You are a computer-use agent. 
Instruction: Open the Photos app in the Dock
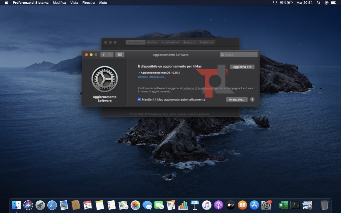click(135, 205)
